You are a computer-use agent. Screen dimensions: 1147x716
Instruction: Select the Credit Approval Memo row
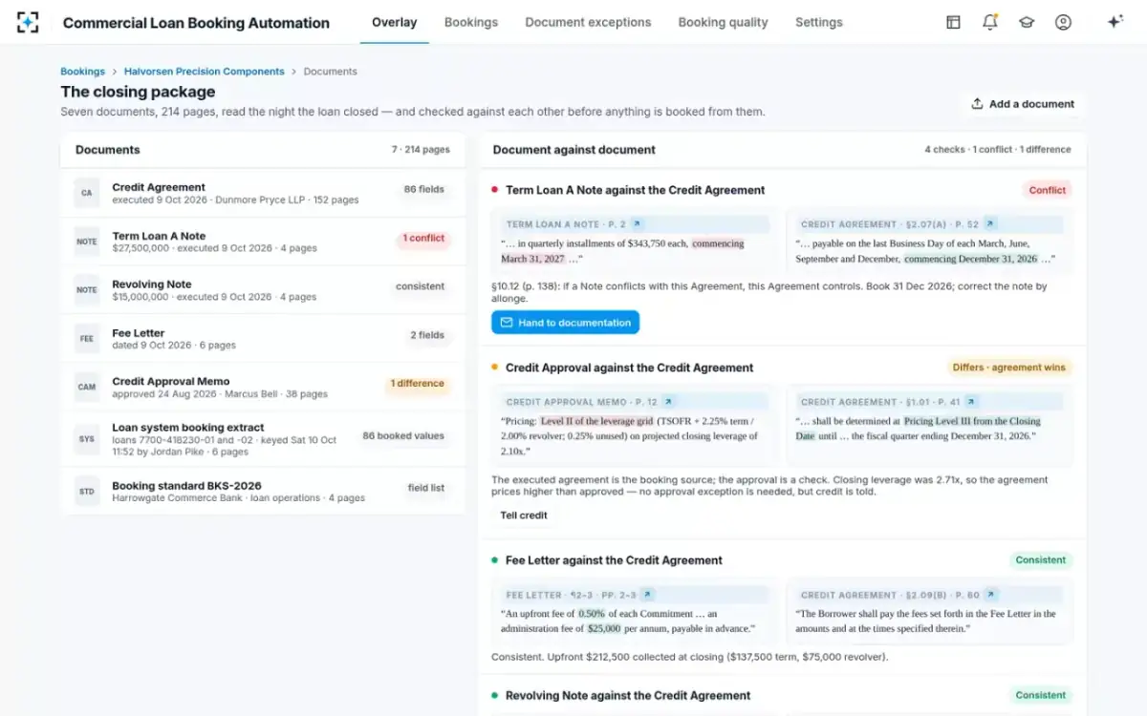point(263,387)
